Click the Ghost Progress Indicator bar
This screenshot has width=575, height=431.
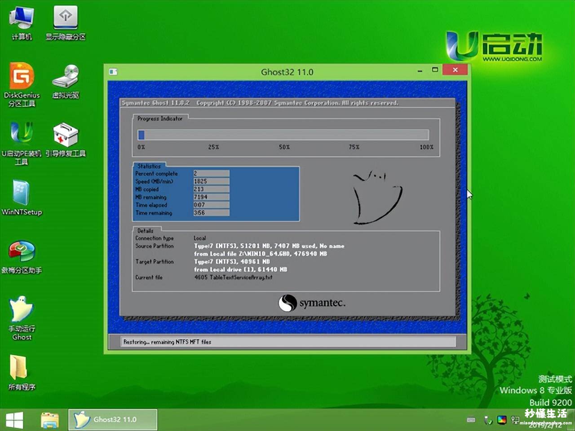click(283, 135)
